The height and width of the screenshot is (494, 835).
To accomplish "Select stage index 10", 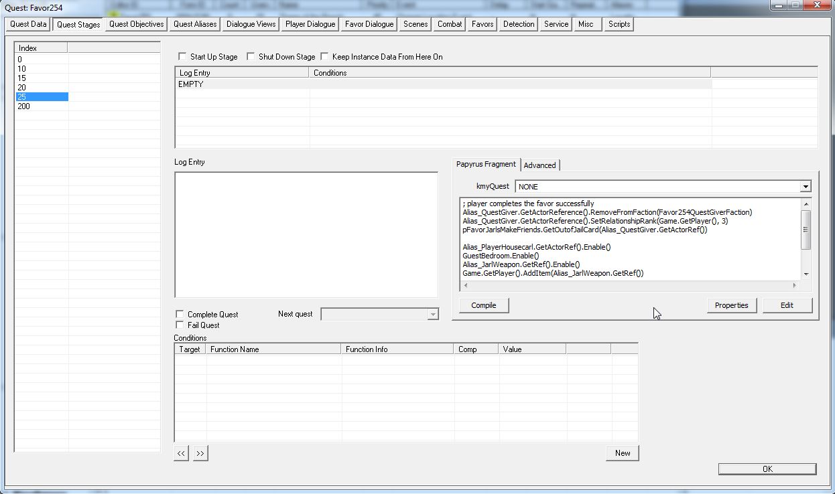I will [x=42, y=69].
